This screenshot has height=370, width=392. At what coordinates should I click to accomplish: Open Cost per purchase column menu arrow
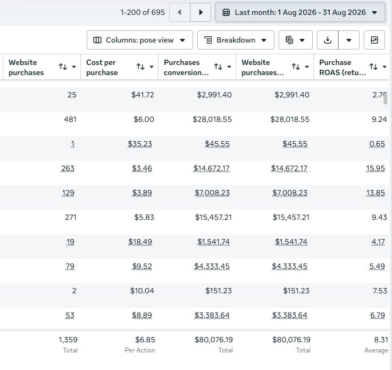(x=152, y=67)
